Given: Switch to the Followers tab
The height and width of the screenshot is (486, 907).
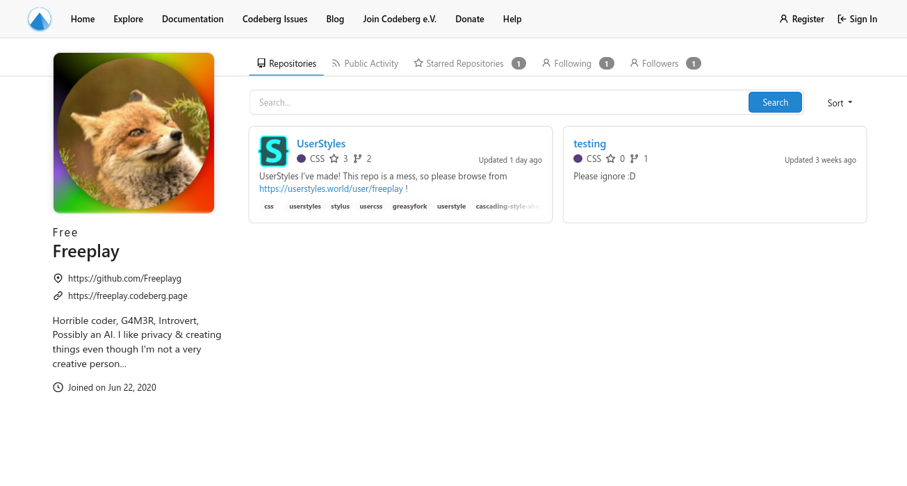Looking at the screenshot, I should pyautogui.click(x=660, y=63).
